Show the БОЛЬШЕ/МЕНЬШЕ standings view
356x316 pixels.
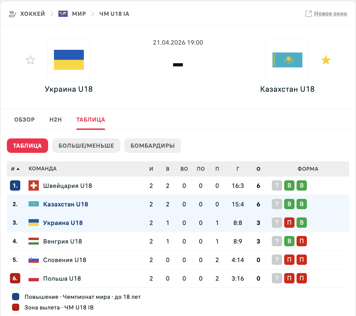[86, 146]
